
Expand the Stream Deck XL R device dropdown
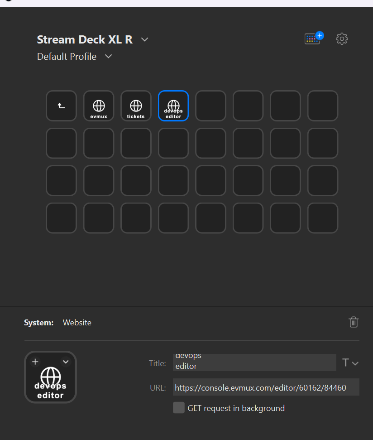144,39
